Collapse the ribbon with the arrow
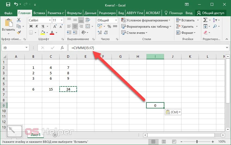 click(x=227, y=39)
